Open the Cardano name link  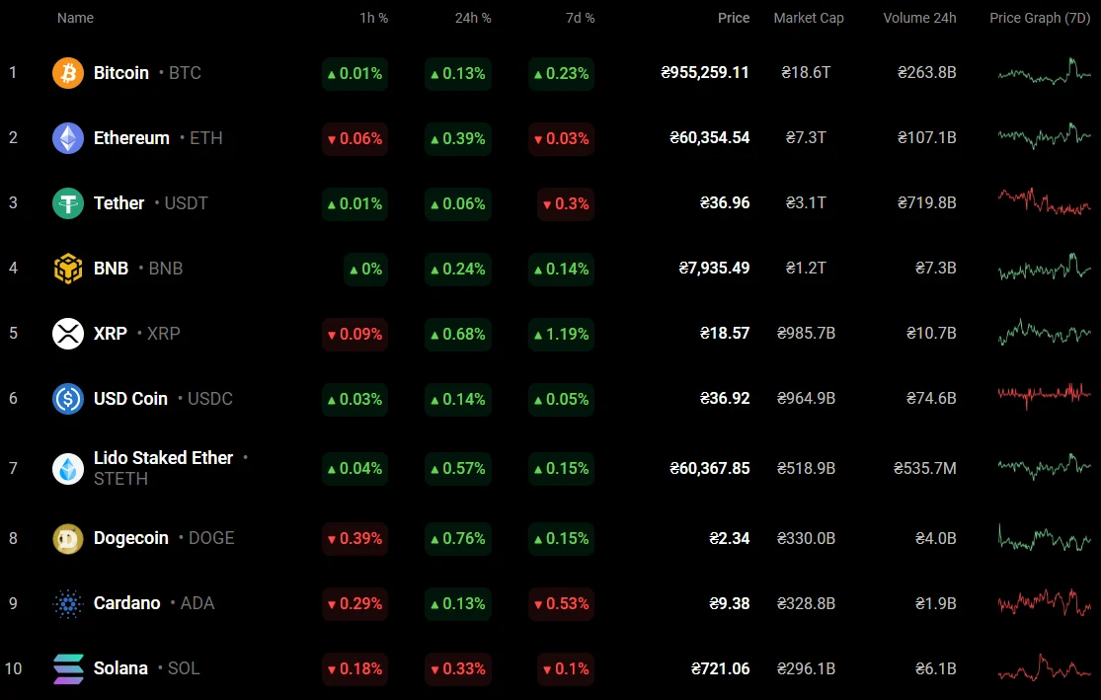click(126, 603)
